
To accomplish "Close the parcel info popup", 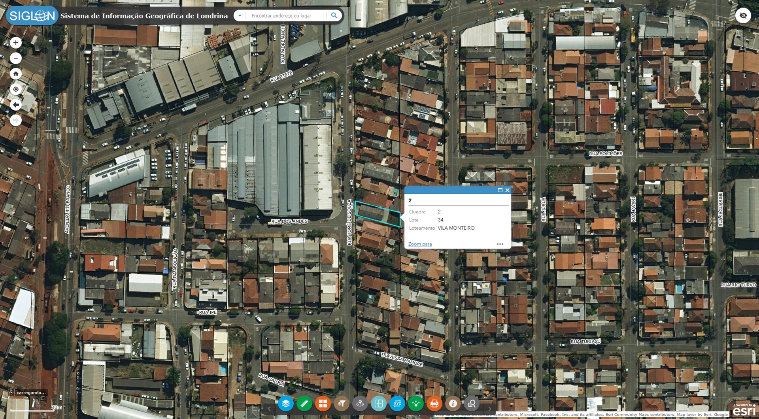I will [508, 190].
